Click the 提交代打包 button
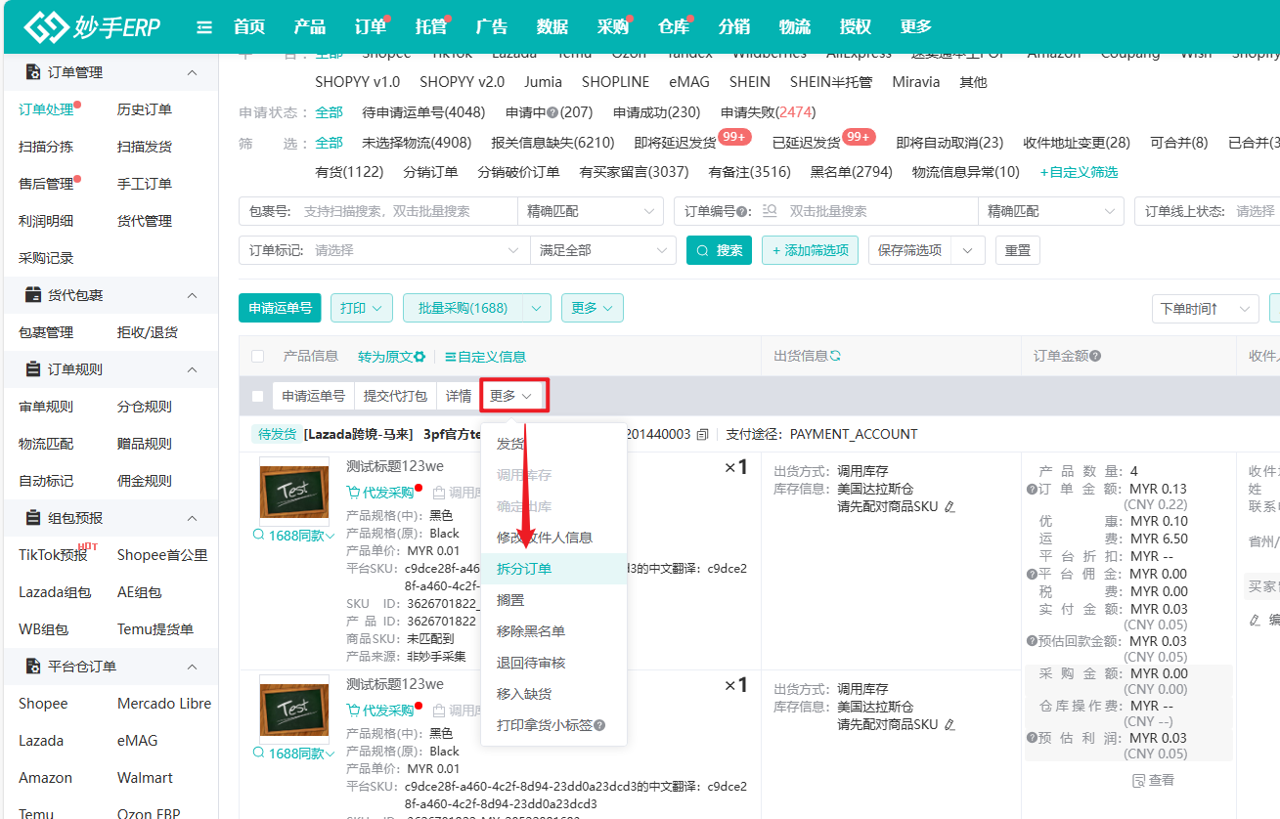The image size is (1280, 819). 395,396
